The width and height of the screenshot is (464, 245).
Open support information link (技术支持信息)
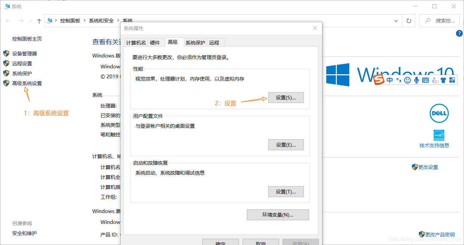pos(434,145)
